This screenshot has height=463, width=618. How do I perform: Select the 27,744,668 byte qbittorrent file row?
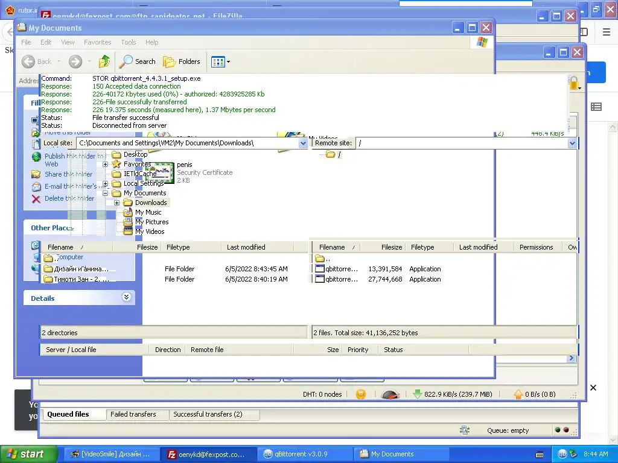pos(445,279)
